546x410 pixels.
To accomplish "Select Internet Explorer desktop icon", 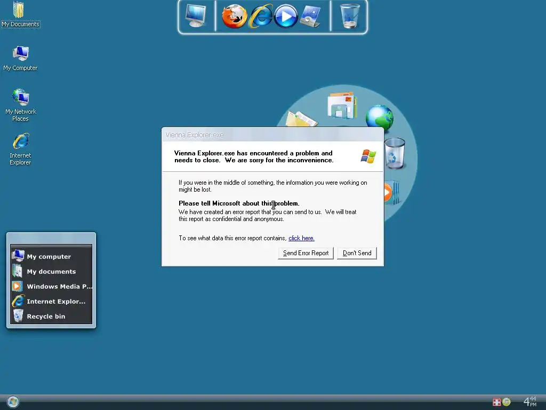I will (21, 149).
